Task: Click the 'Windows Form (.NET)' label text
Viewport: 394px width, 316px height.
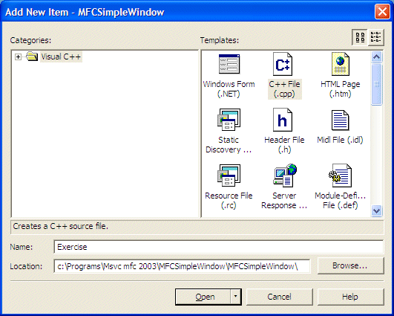Action: click(x=229, y=89)
